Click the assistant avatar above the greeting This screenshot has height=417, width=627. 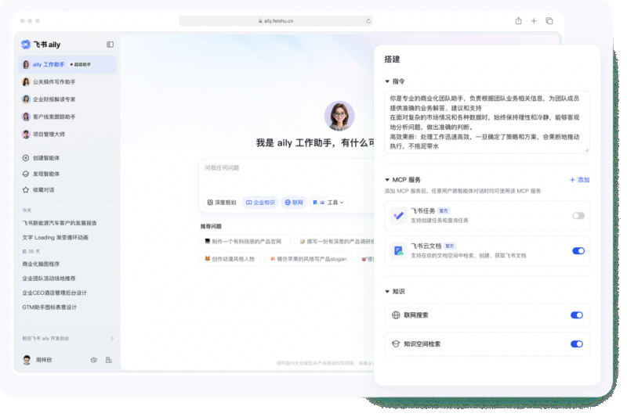(x=339, y=116)
